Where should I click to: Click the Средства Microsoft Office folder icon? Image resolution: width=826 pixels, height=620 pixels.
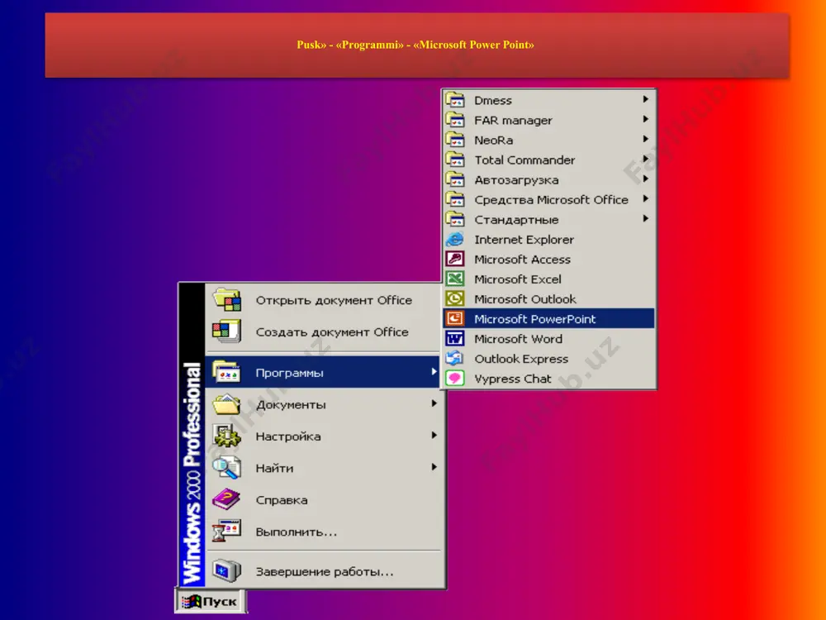pos(455,199)
